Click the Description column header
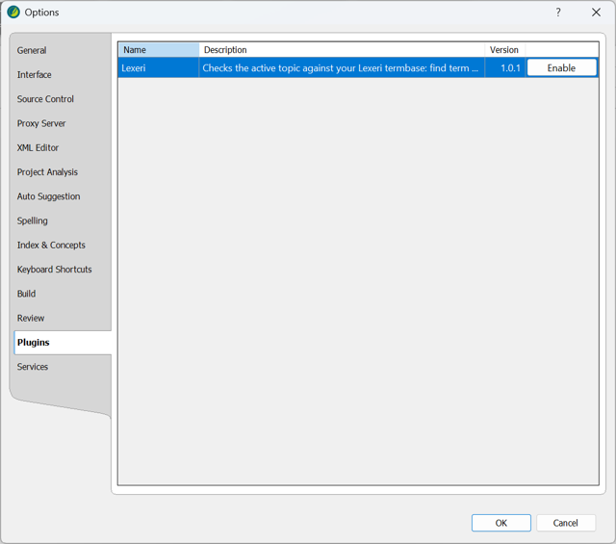 (342, 50)
